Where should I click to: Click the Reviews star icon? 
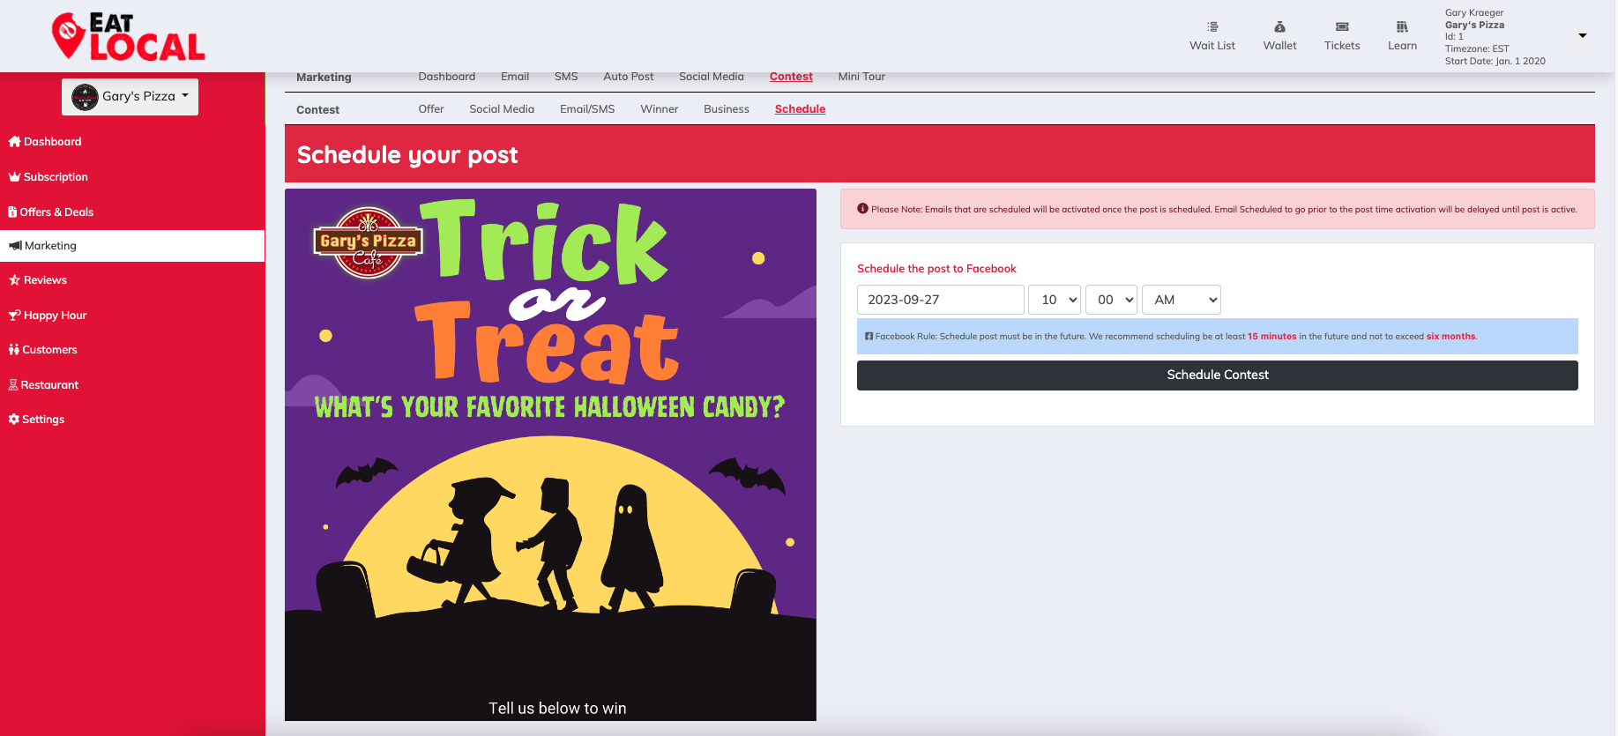tap(14, 280)
